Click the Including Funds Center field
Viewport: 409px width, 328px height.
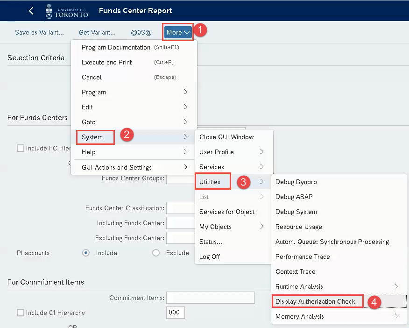[x=181, y=223]
